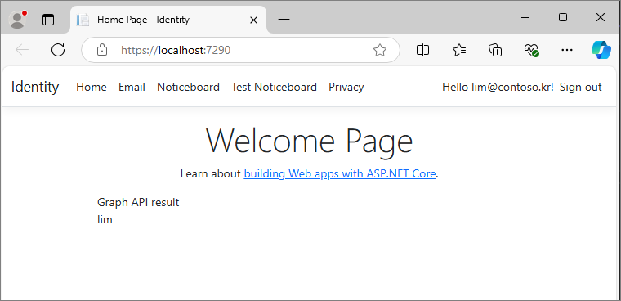Close the browser window
621x301 pixels.
[x=601, y=17]
